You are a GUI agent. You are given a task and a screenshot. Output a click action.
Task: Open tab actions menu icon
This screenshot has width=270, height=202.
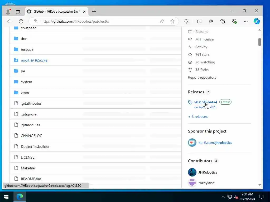pos(18,12)
